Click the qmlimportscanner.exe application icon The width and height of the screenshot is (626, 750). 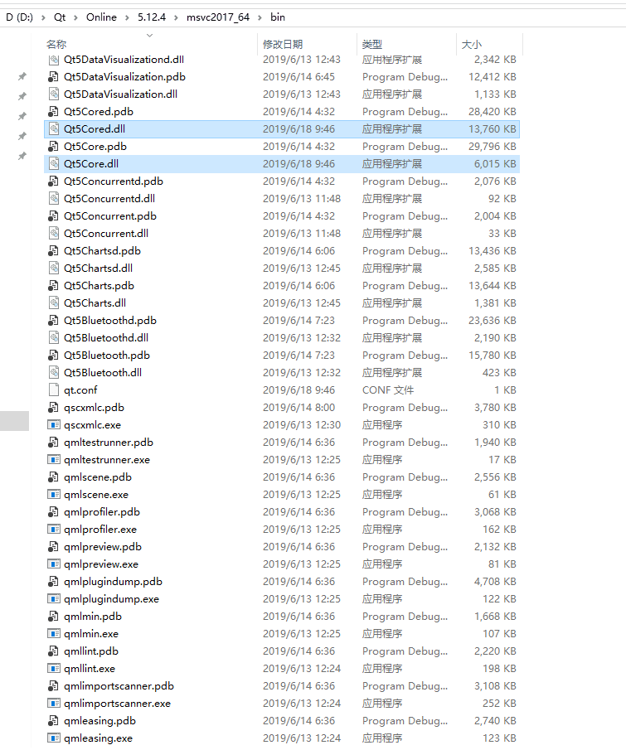[x=54, y=704]
